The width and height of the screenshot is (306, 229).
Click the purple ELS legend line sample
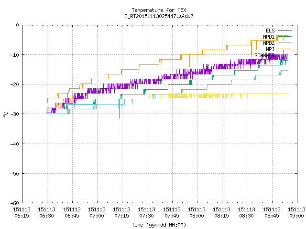pos(284,31)
